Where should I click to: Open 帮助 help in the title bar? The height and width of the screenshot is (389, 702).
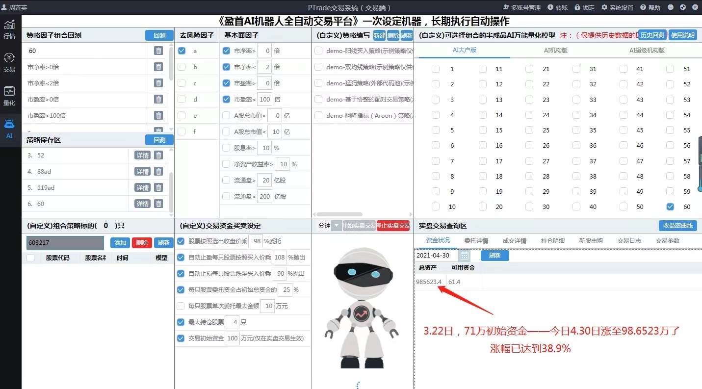(650, 7)
